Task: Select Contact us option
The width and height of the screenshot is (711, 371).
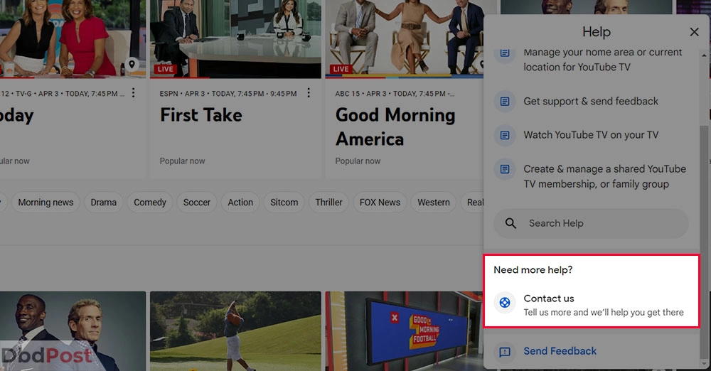Action: (x=592, y=305)
